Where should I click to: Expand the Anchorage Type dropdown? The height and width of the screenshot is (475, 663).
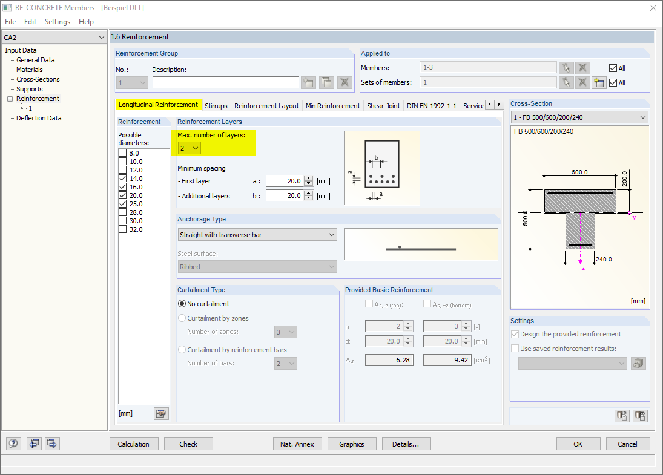click(257, 235)
